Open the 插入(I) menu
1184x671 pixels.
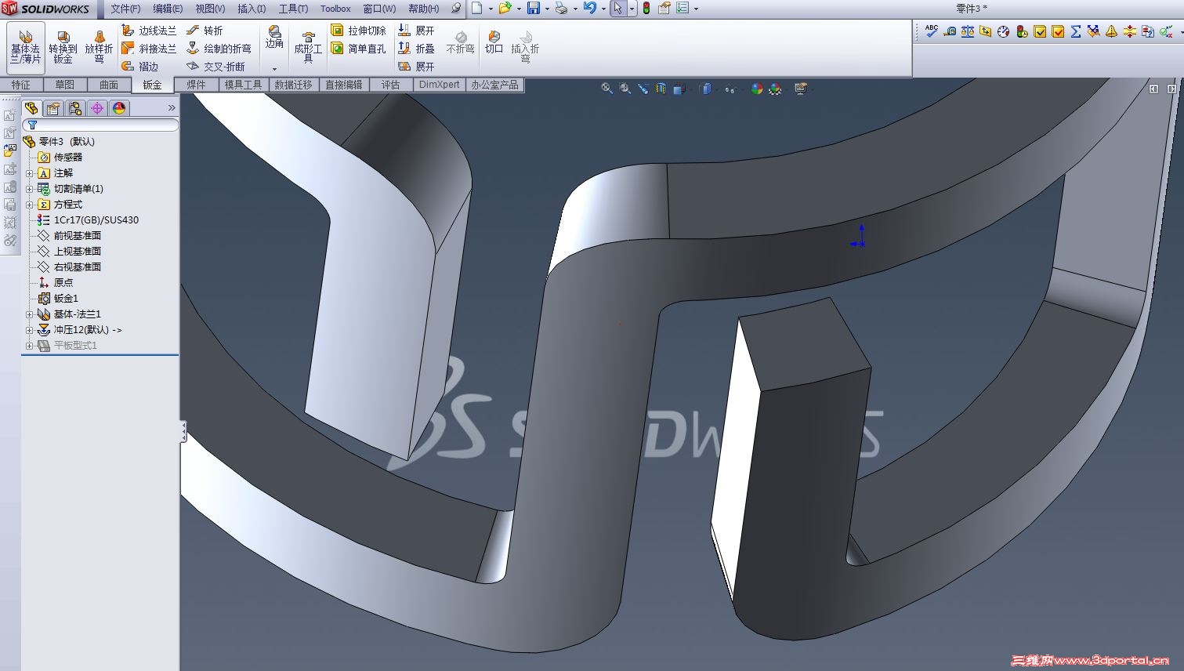tap(252, 9)
